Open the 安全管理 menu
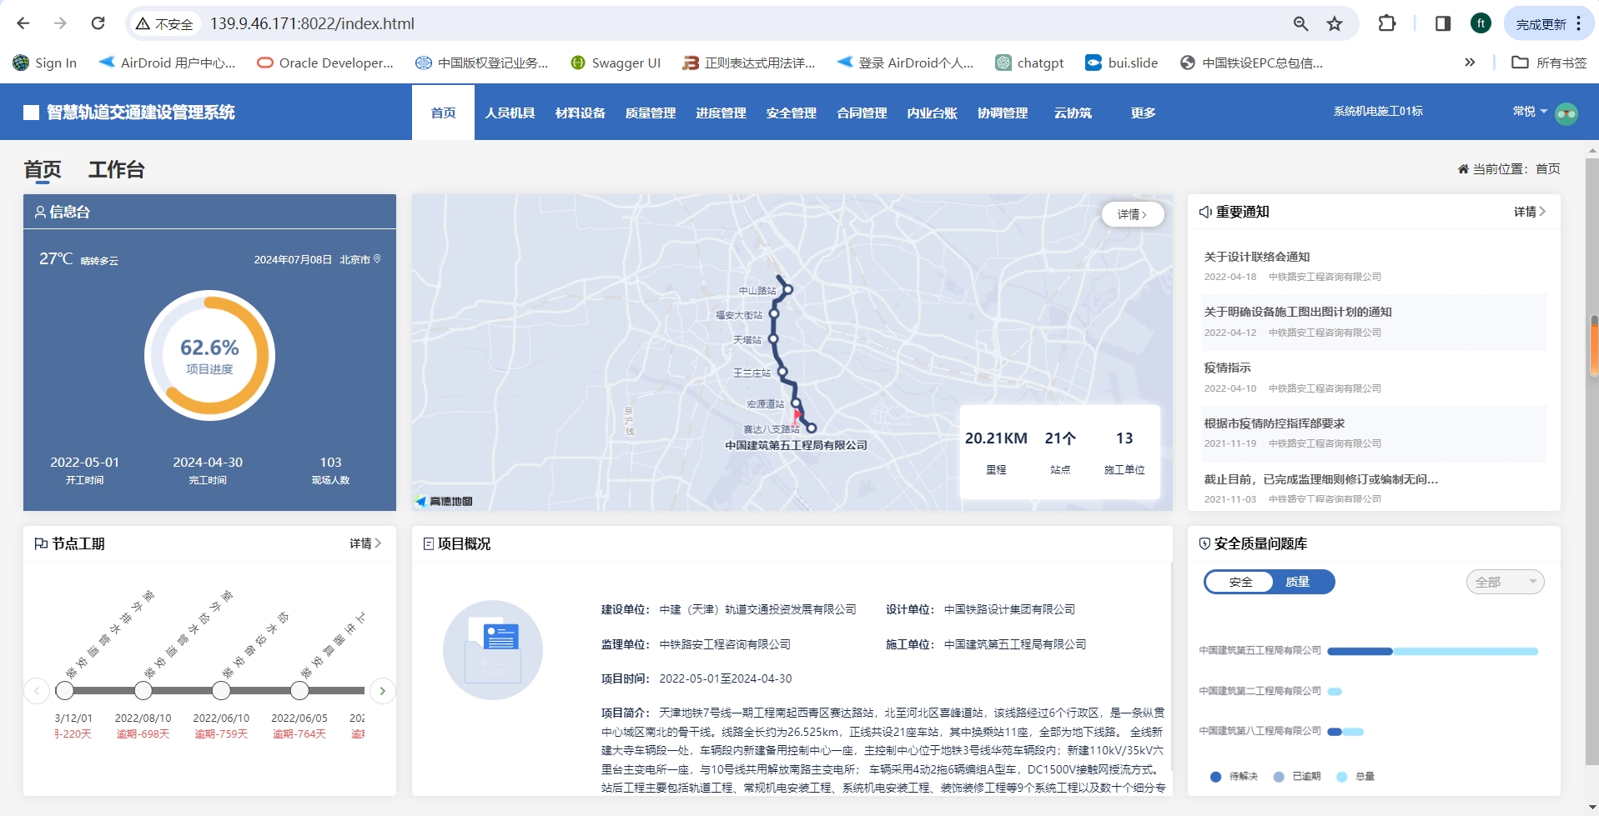 792,113
